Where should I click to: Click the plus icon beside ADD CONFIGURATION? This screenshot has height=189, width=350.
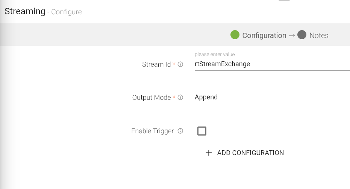tap(209, 153)
